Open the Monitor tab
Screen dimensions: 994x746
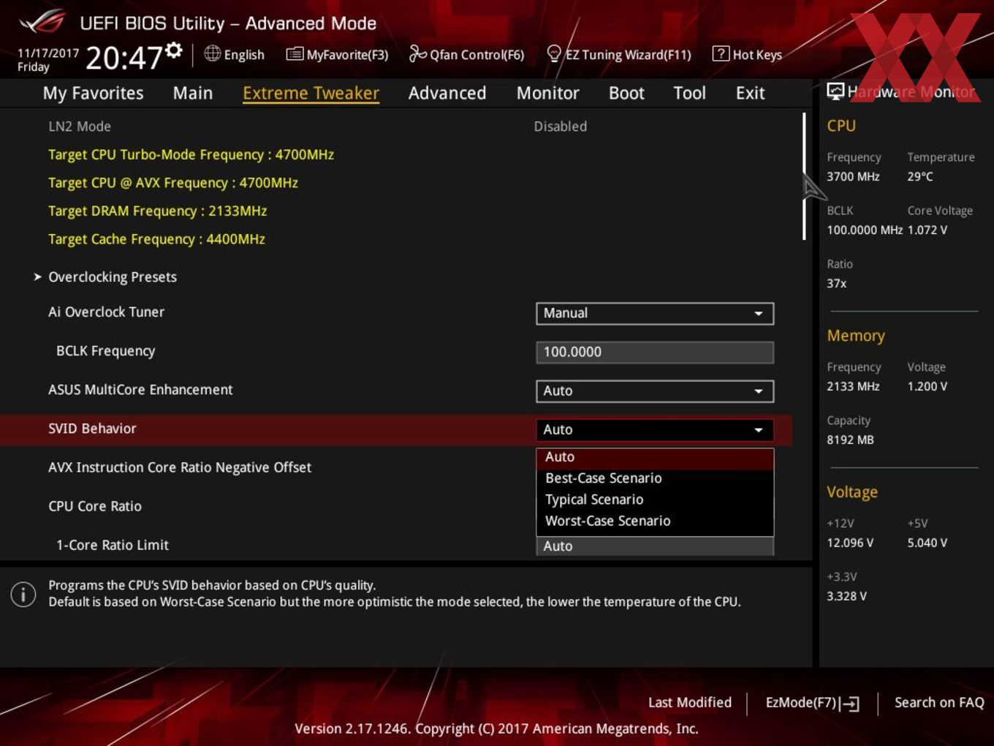point(548,93)
